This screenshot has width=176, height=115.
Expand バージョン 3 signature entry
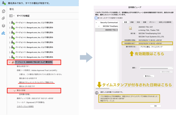click(x=10, y=33)
